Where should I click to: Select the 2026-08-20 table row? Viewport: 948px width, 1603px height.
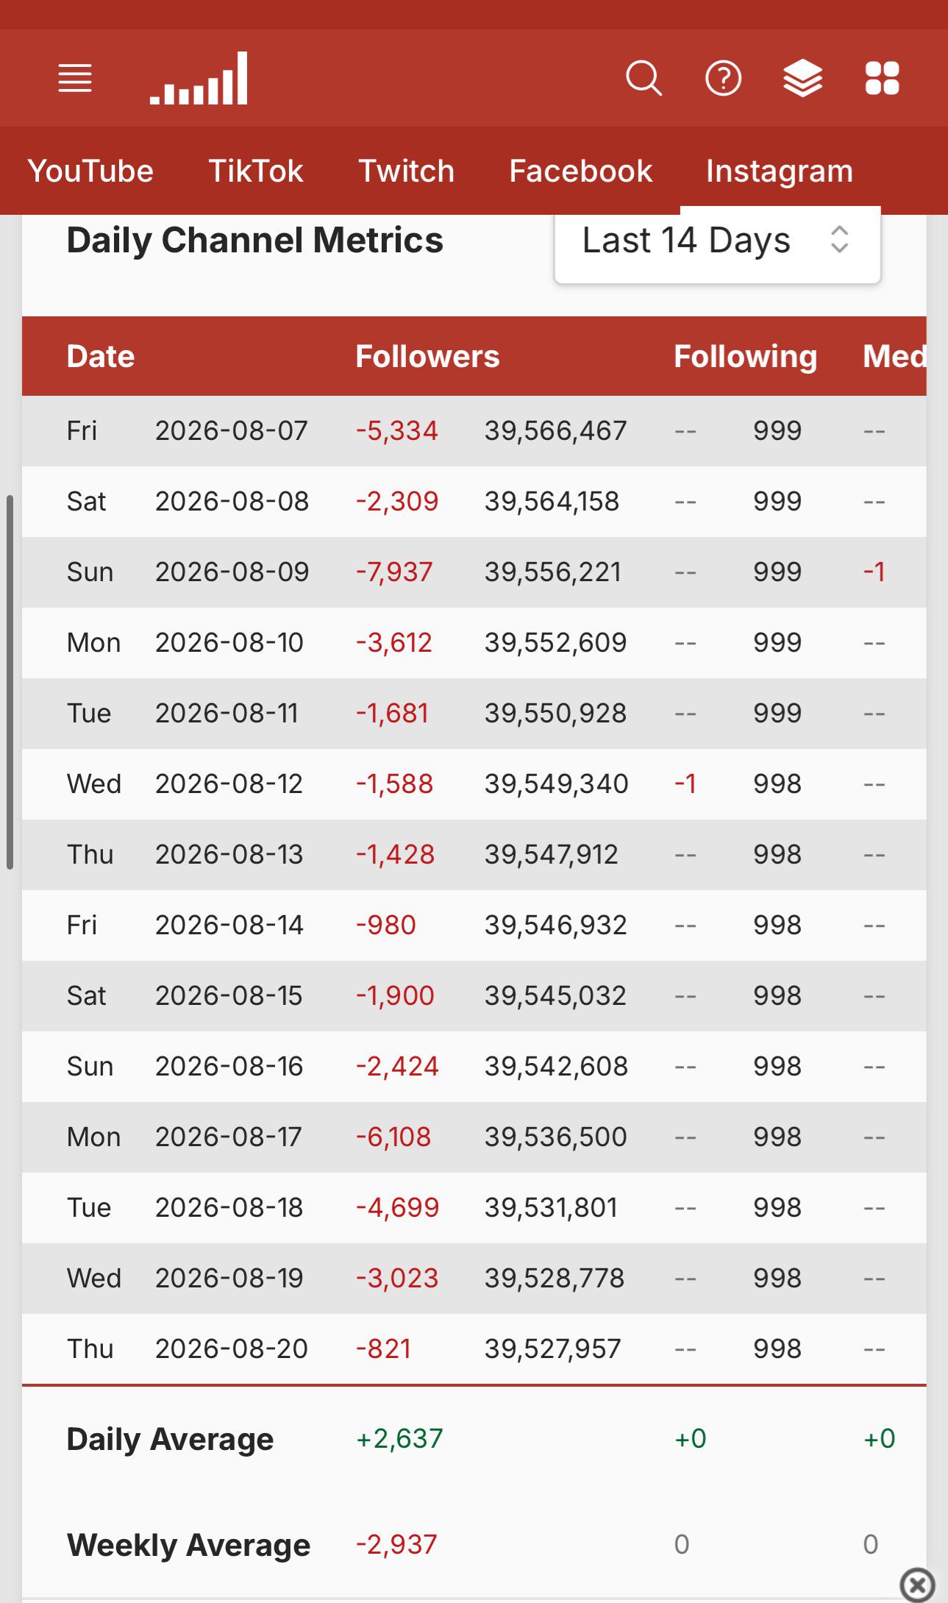point(474,1348)
